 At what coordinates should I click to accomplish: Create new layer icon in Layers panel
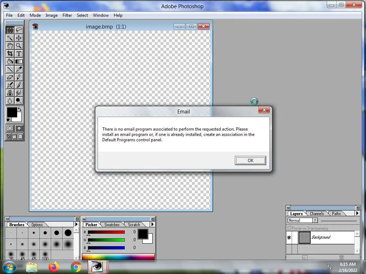point(305,258)
